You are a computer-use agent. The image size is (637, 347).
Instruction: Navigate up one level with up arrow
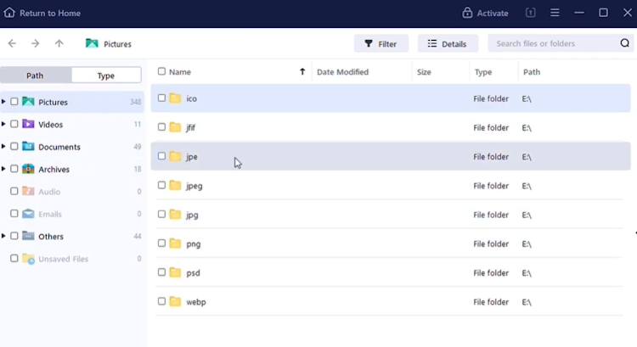(59, 43)
